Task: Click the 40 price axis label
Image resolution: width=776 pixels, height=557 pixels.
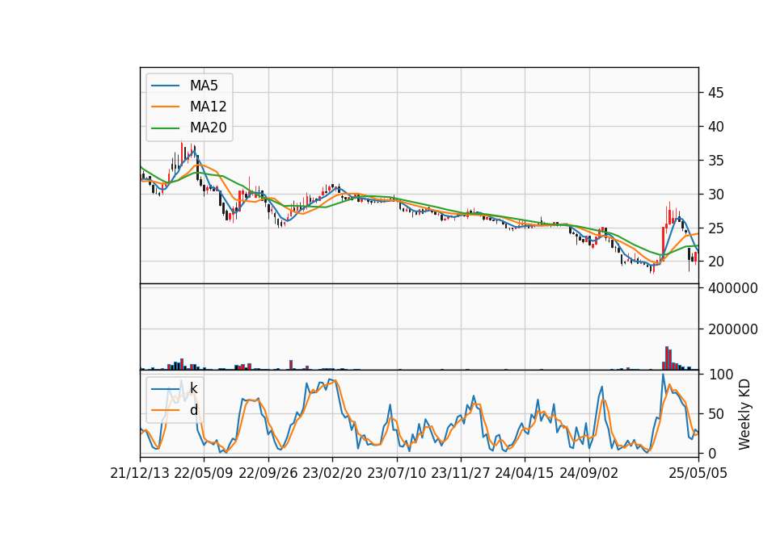Action: pos(715,127)
